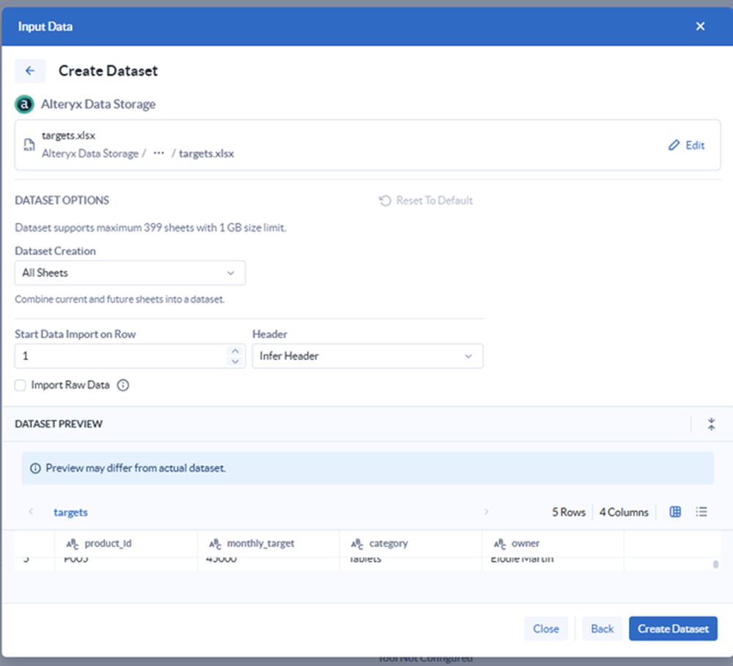This screenshot has width=733, height=666.
Task: Expand the breadcrumb ellipsis in file path
Action: point(159,153)
